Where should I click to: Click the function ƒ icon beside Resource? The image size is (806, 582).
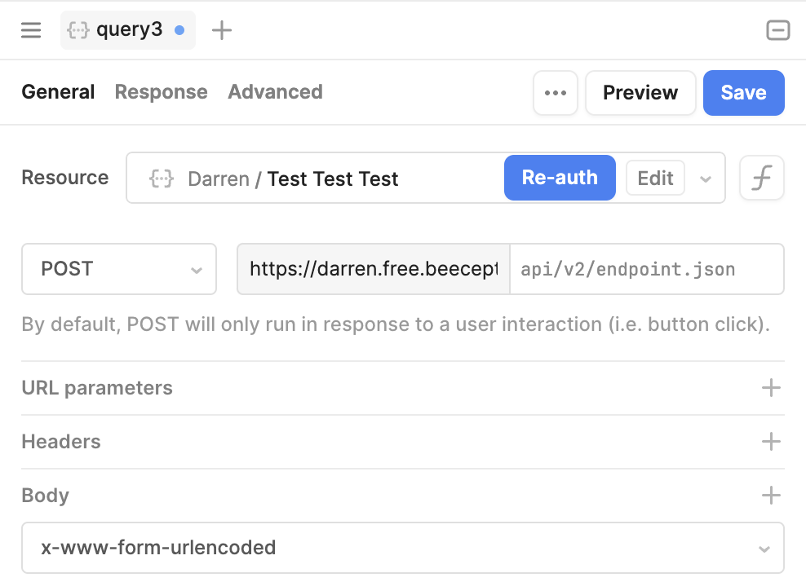[761, 178]
